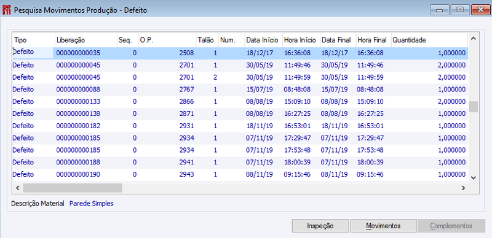
Task: Click the horizontal scrollbar right arrow
Action: (x=463, y=188)
